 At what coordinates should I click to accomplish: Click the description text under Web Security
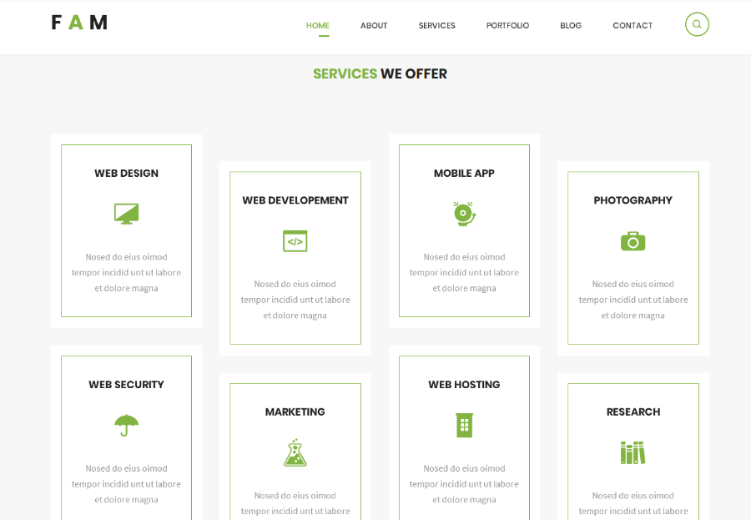[127, 484]
